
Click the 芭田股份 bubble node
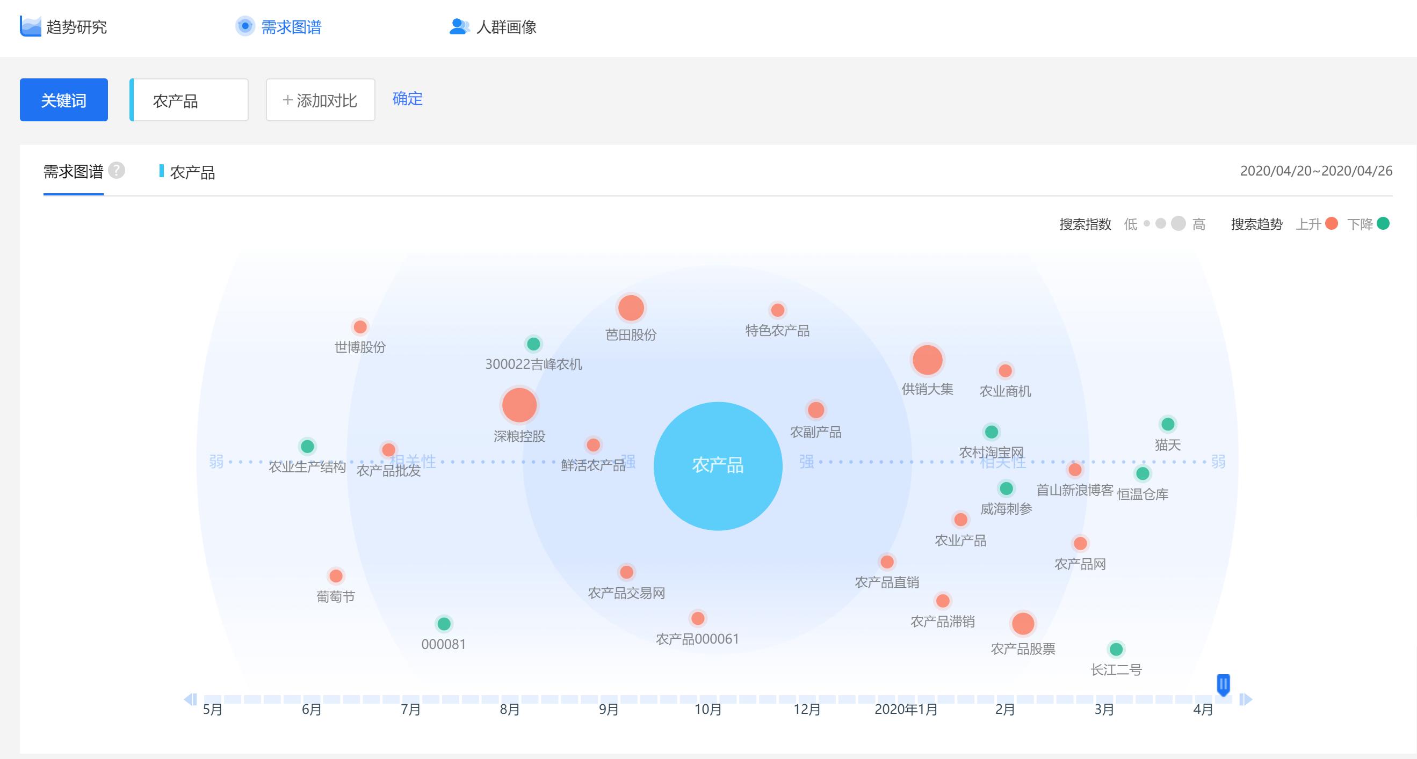pos(631,308)
